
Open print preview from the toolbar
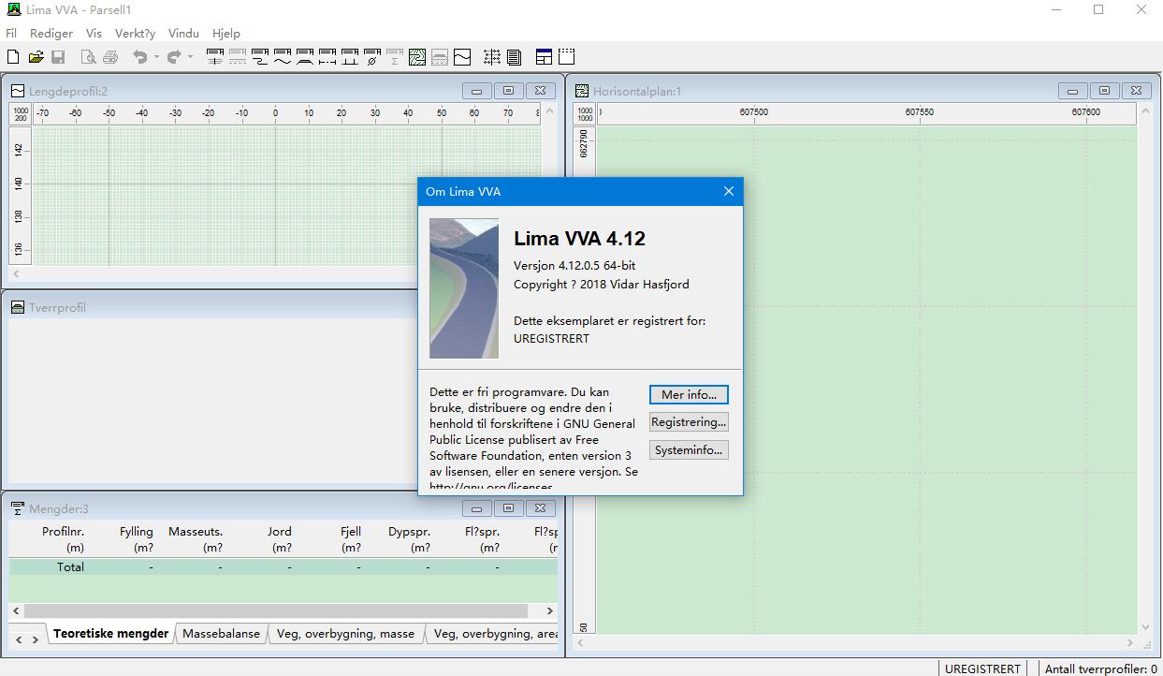(88, 57)
